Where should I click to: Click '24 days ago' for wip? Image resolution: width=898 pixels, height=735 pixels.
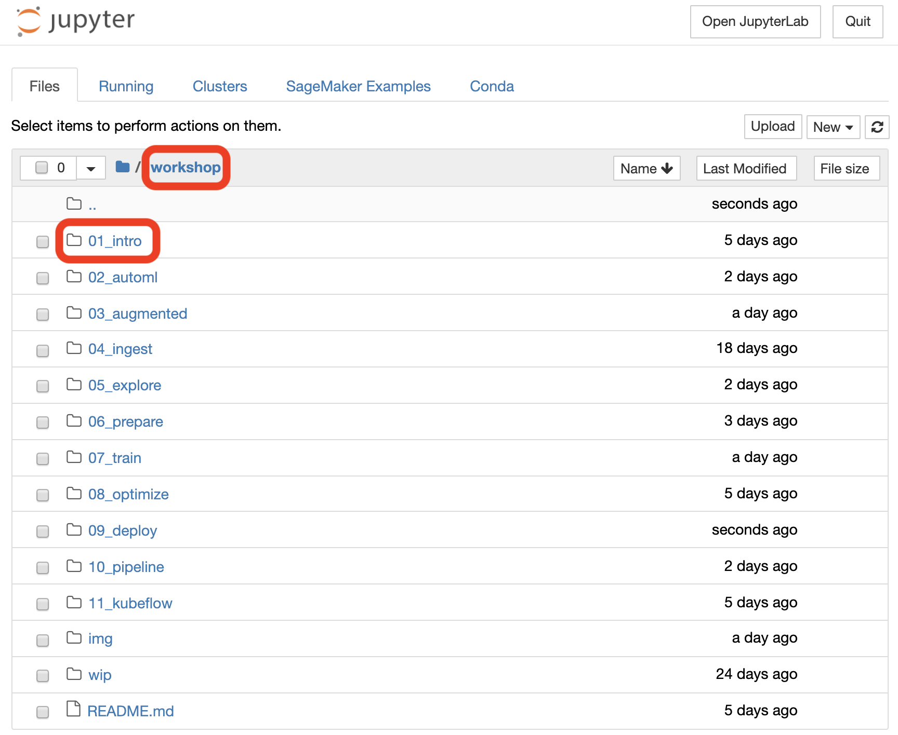[757, 674]
